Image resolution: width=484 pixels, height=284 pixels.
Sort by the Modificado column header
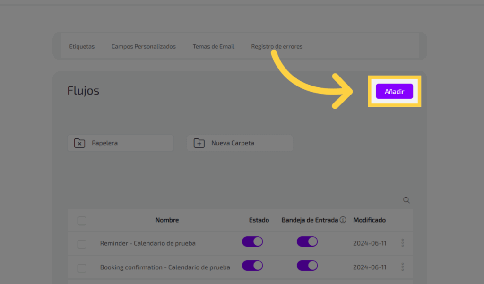coord(369,220)
